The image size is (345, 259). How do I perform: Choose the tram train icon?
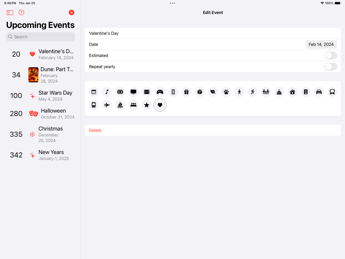(x=94, y=105)
